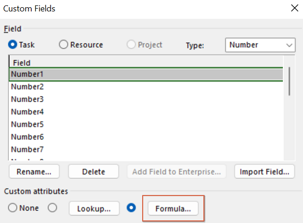Open the Import Field... dialog

pyautogui.click(x=265, y=172)
